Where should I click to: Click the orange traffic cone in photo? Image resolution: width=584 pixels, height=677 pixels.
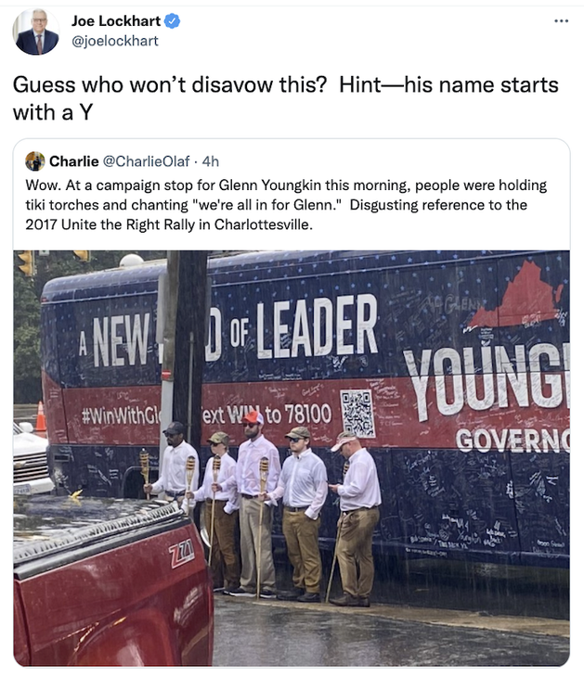[x=41, y=416]
